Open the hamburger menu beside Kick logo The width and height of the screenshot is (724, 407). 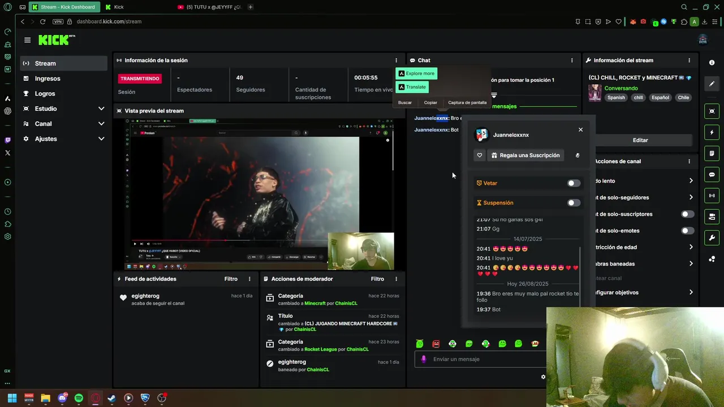[x=27, y=40]
